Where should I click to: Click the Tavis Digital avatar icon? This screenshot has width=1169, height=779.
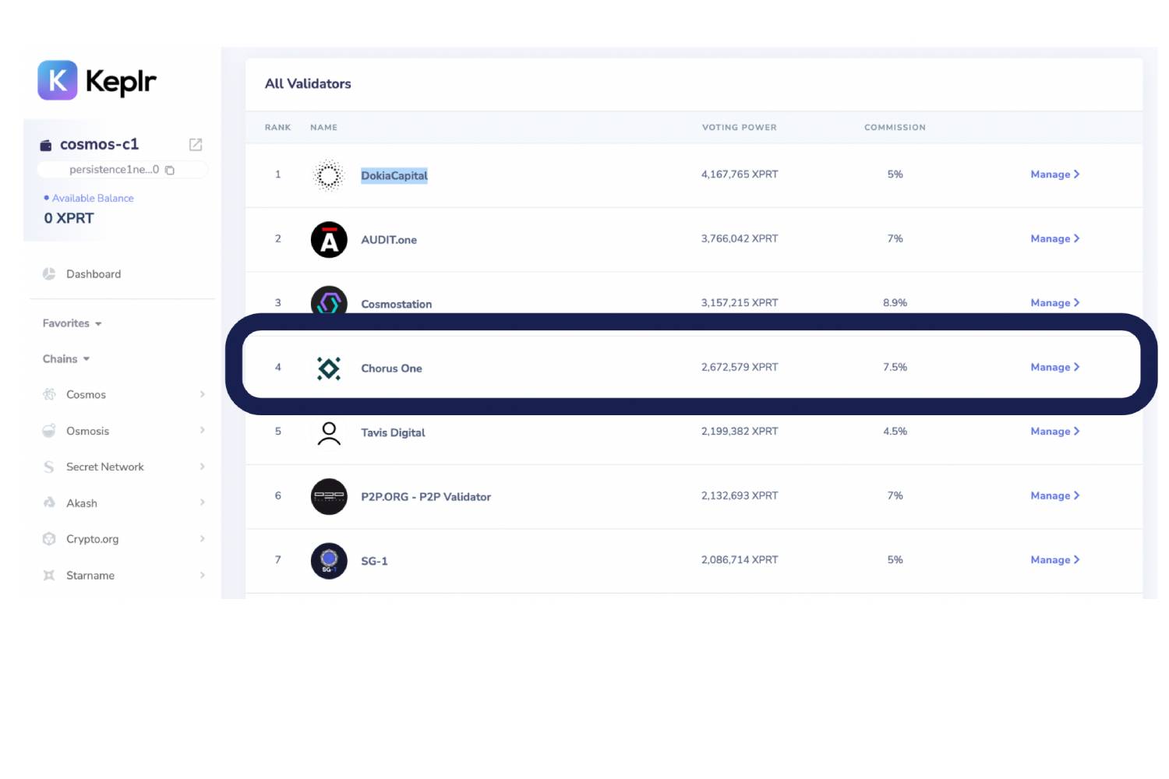click(x=329, y=433)
